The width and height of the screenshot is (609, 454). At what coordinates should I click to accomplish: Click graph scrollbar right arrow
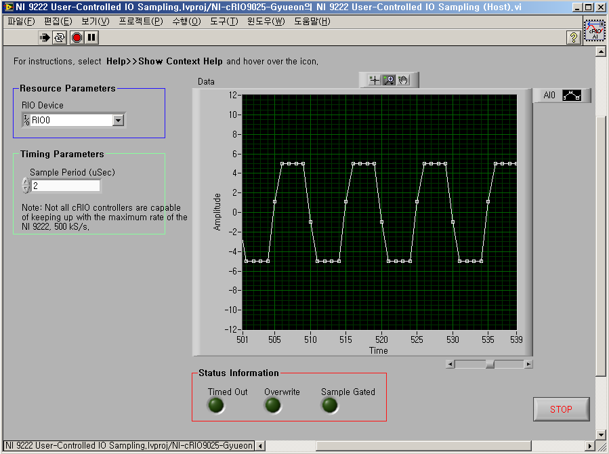click(528, 364)
